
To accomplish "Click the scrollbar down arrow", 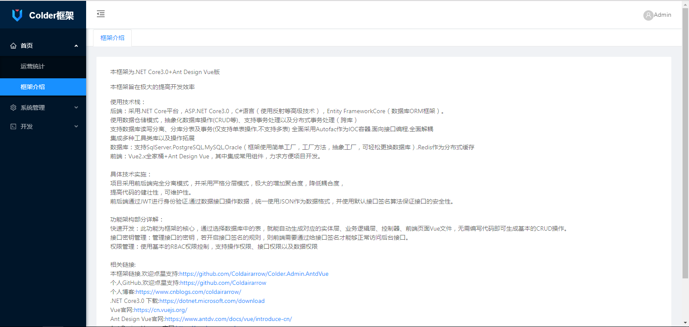I will coord(685,323).
